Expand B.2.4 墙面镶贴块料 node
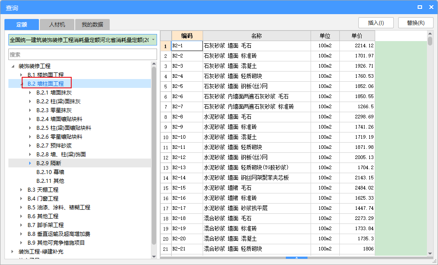This screenshot has height=265, width=438. (30, 119)
